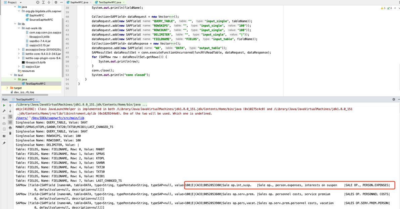Click Project panel vertical scrollbar

coord(63,48)
